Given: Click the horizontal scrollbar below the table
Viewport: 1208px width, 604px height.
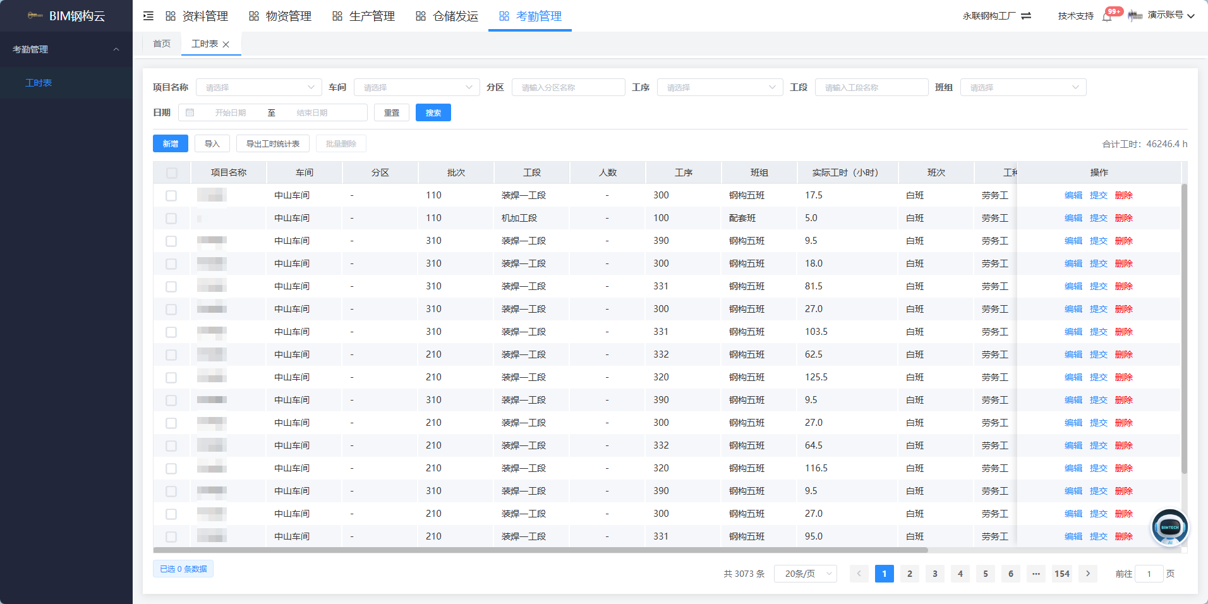Looking at the screenshot, I should pyautogui.click(x=541, y=550).
